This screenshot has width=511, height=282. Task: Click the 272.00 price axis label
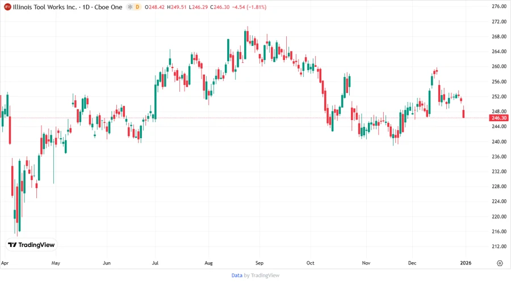click(499, 22)
